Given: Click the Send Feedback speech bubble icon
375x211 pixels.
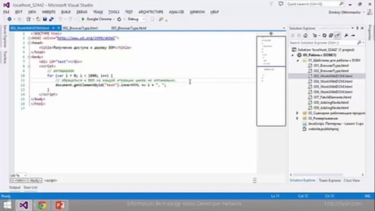Looking at the screenshot, I should click(281, 4).
